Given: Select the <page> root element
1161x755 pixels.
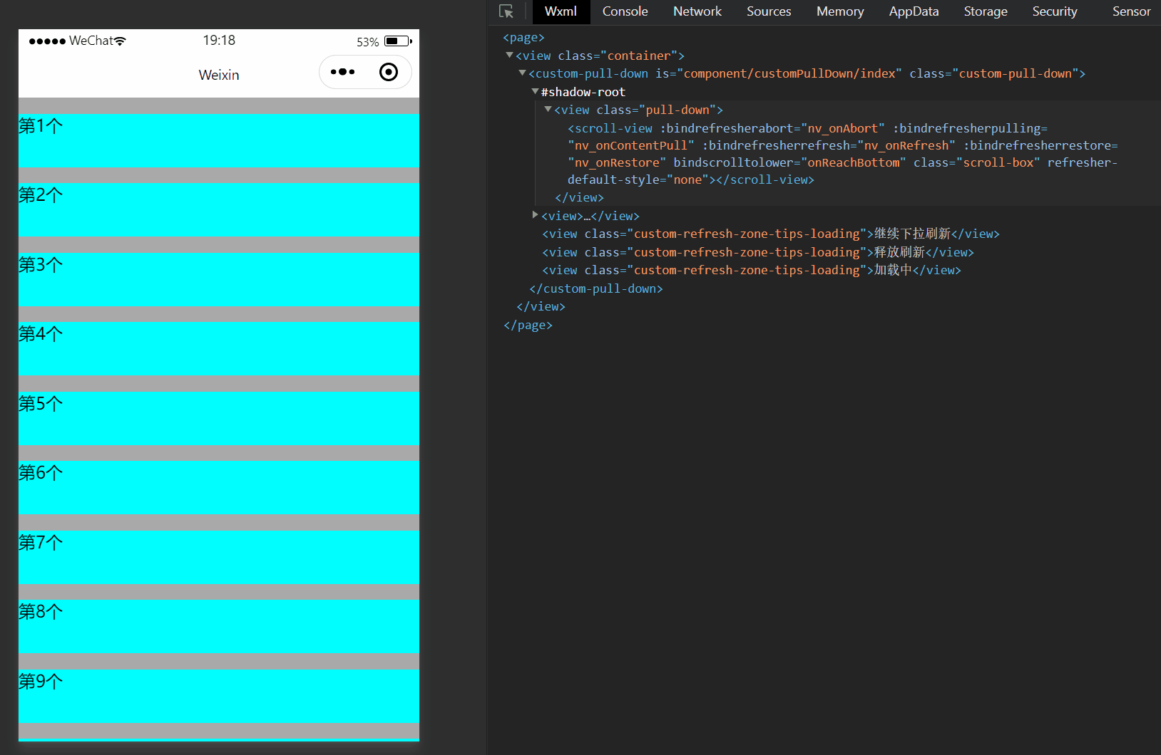Looking at the screenshot, I should (523, 37).
